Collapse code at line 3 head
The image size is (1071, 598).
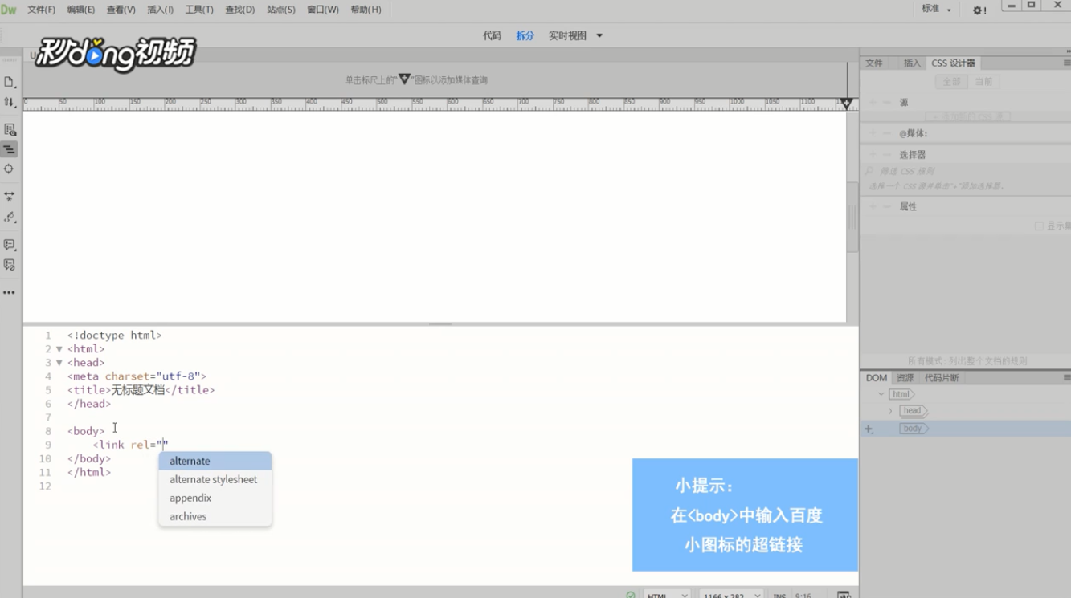point(59,363)
